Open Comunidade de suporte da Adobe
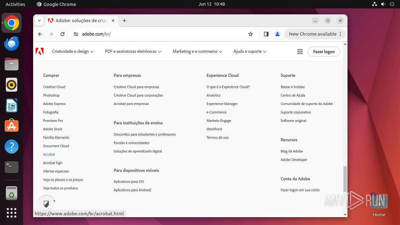This screenshot has width=400, height=225. (x=307, y=104)
